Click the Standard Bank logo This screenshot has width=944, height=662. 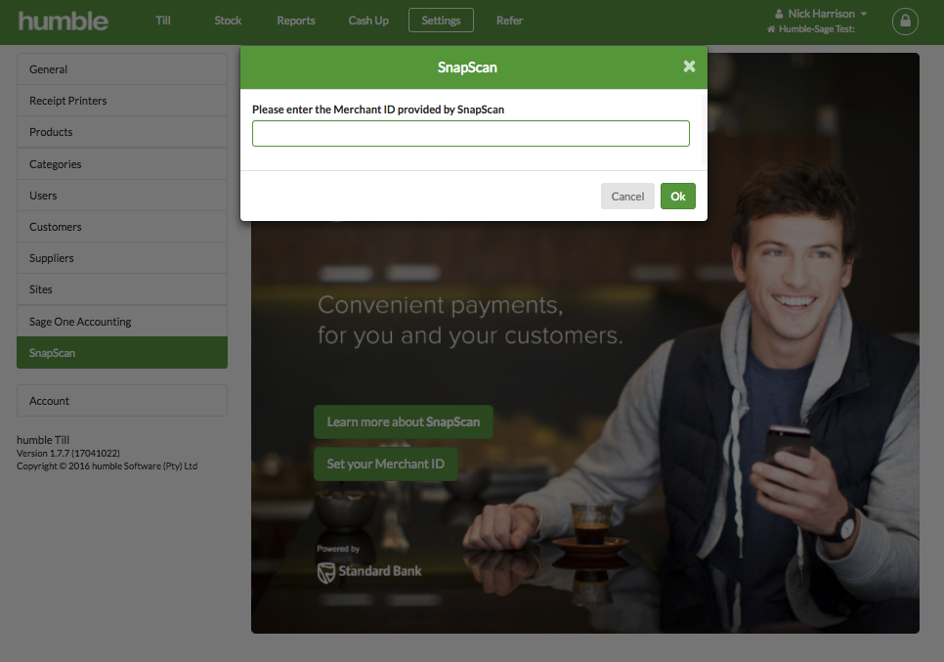(x=369, y=571)
